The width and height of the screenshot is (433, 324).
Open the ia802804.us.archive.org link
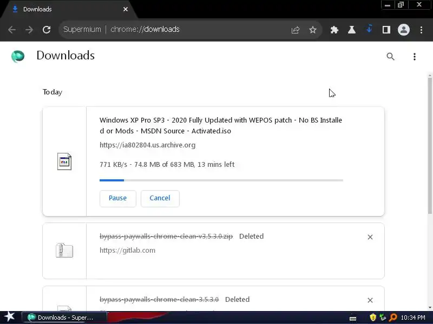tap(147, 145)
